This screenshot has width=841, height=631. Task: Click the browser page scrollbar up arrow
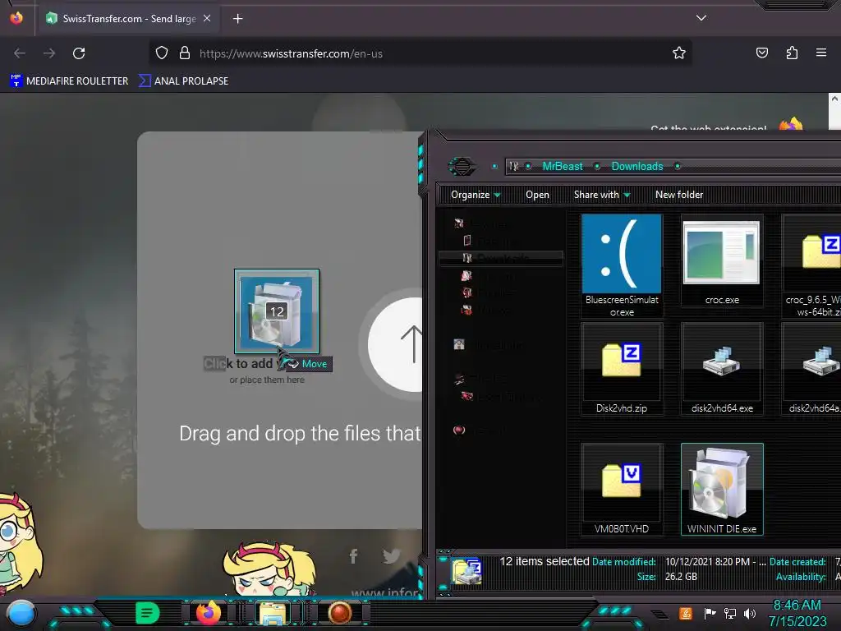coord(834,99)
